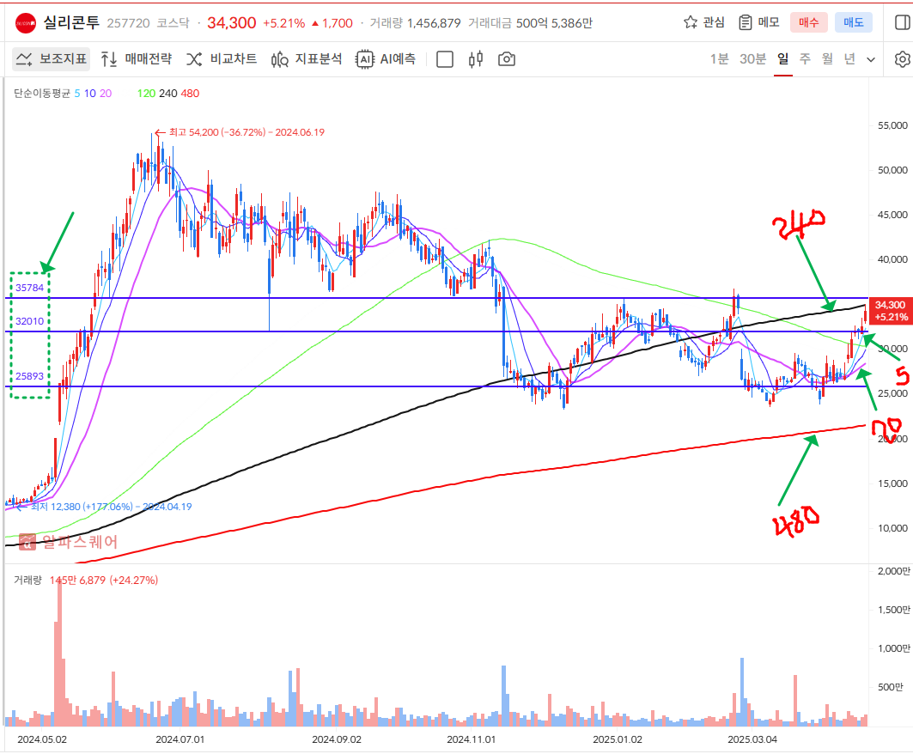This screenshot has height=754, width=913.
Task: Add stock to 관심 watchlist star
Action: 703,22
